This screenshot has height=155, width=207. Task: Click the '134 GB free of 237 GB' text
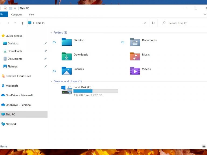88,95
